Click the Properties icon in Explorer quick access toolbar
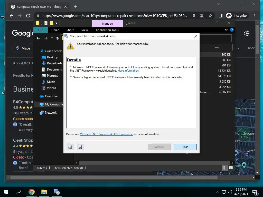This screenshot has width=263, height=197. (46, 23)
